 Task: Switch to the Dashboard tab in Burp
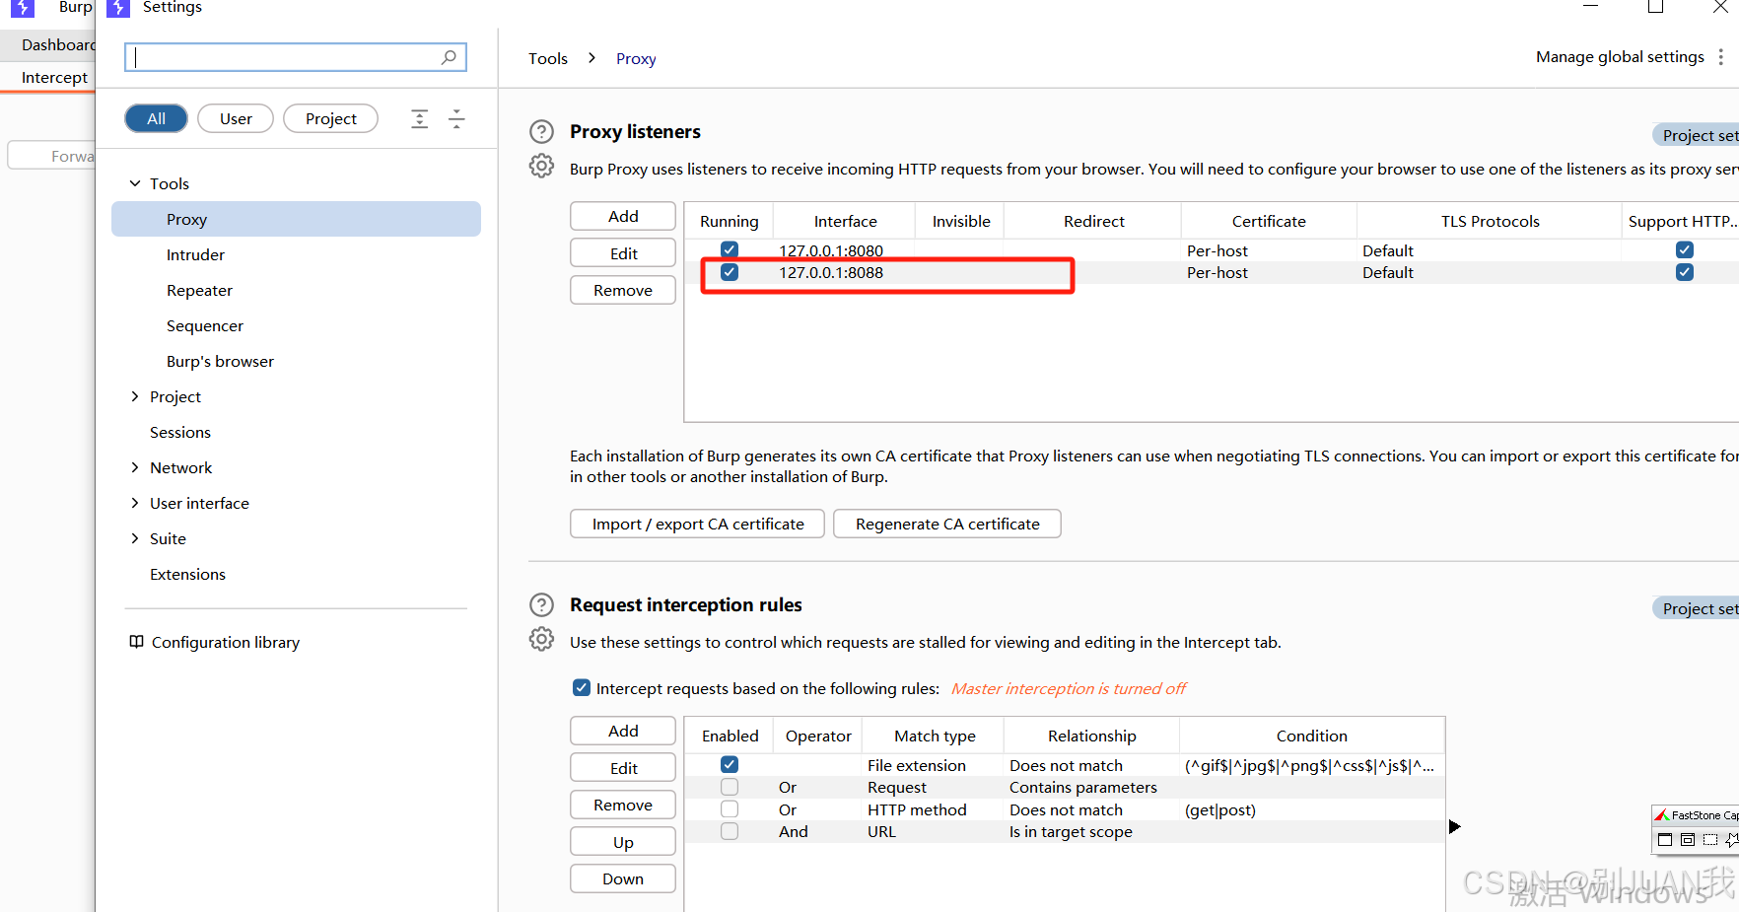tap(57, 44)
